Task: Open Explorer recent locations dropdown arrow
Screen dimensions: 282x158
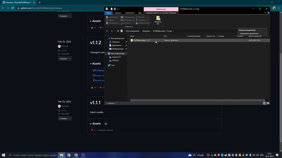Action: (115, 31)
